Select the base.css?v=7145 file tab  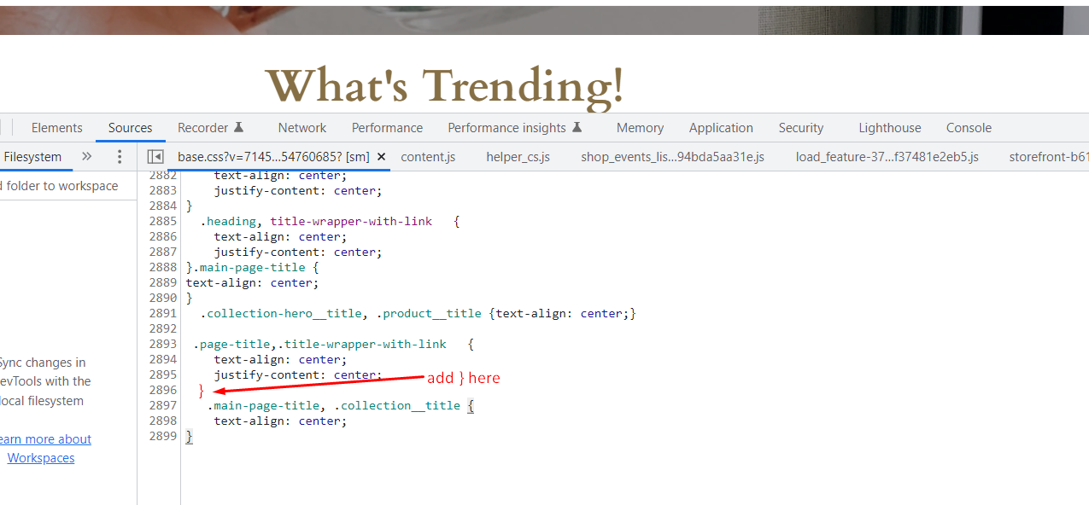(273, 157)
